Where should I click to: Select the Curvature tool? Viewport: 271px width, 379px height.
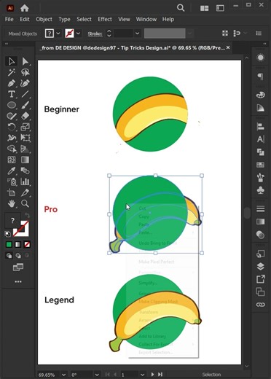[x=25, y=83]
